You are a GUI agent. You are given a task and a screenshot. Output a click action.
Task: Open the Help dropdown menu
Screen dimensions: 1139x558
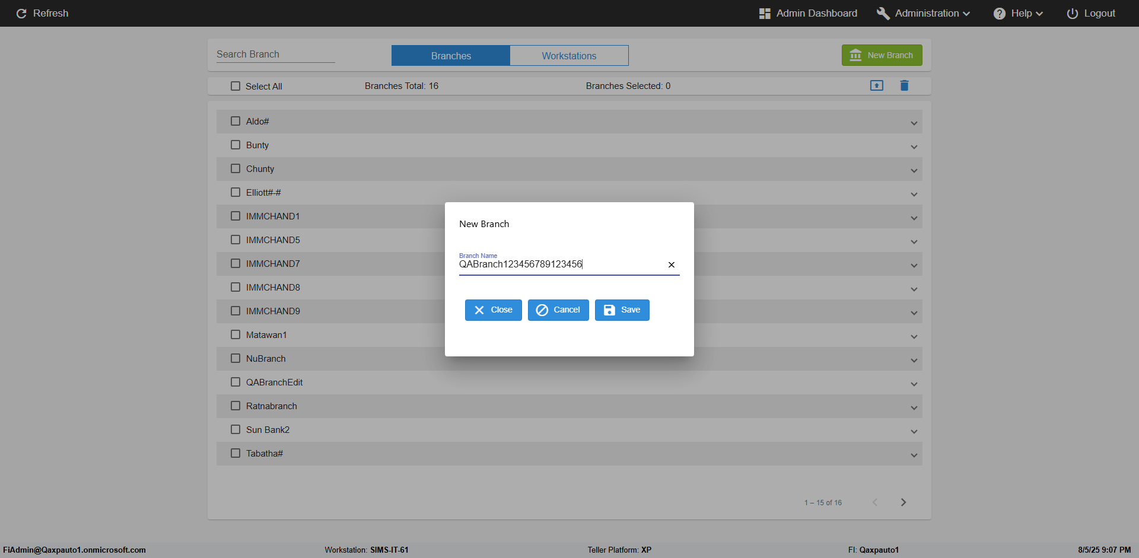(1019, 13)
